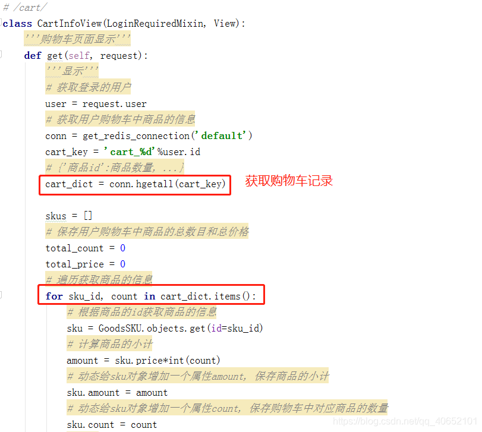Collapse the get method fold marker
The image size is (482, 432).
pyautogui.click(x=1, y=55)
